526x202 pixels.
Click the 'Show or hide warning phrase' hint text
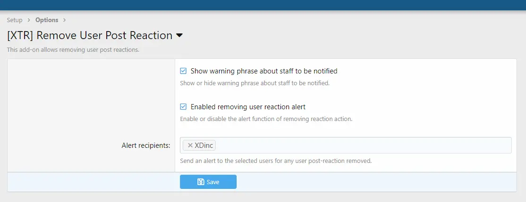[x=255, y=83]
